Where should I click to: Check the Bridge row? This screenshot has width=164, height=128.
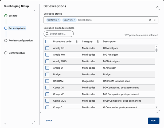click(47, 75)
